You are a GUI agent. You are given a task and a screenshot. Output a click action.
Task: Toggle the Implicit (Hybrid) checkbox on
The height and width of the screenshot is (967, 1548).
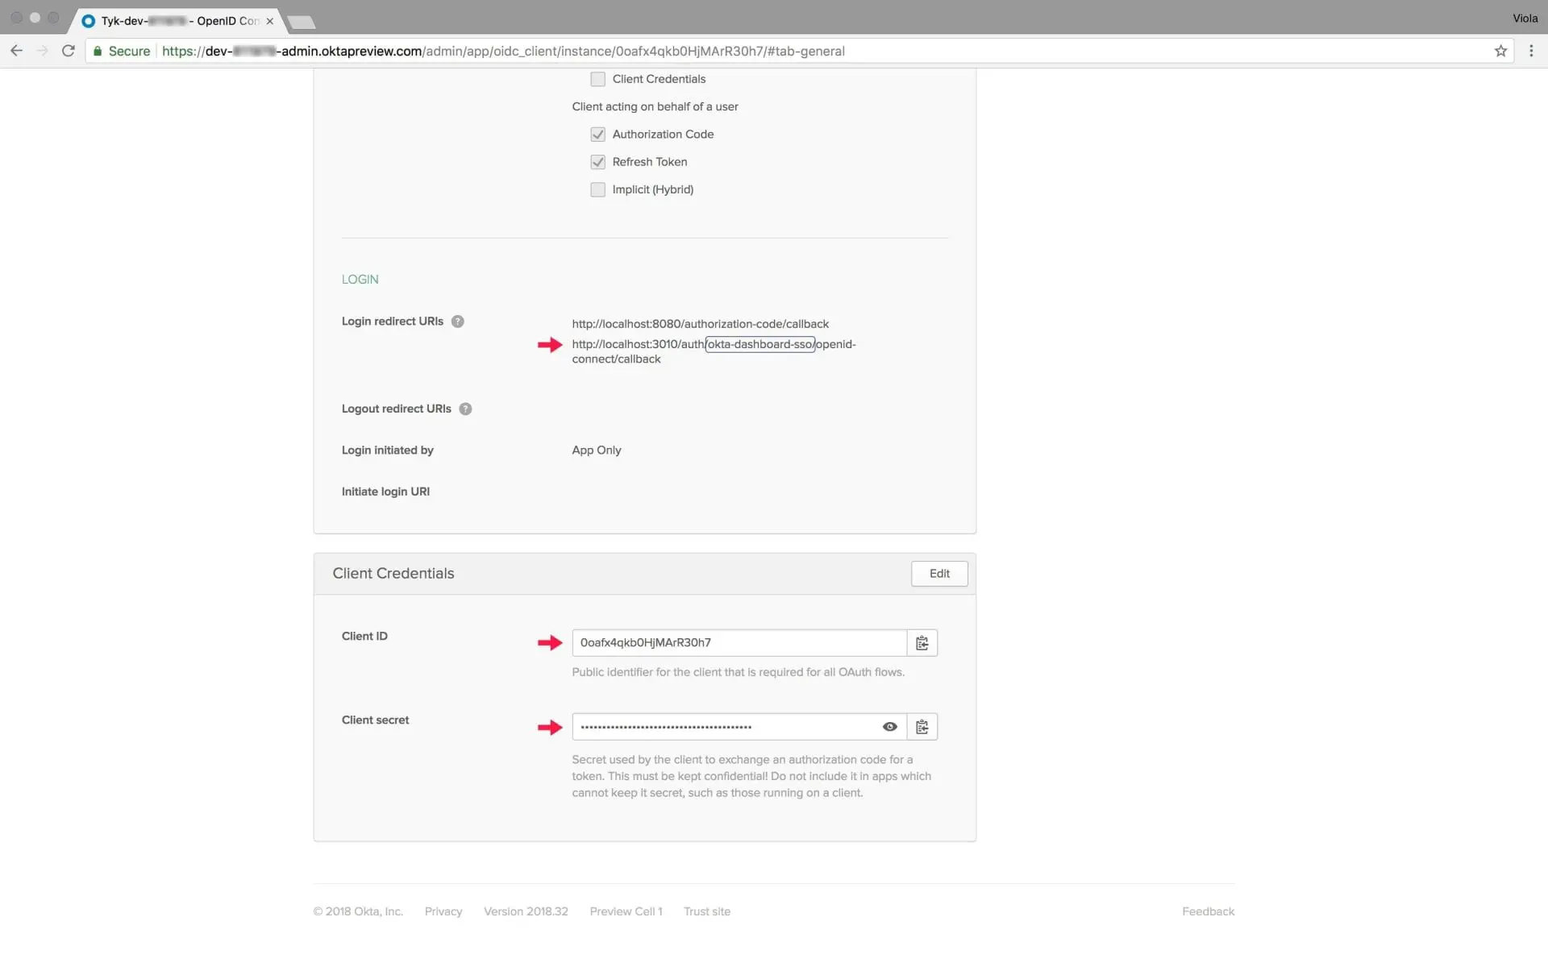tap(597, 189)
